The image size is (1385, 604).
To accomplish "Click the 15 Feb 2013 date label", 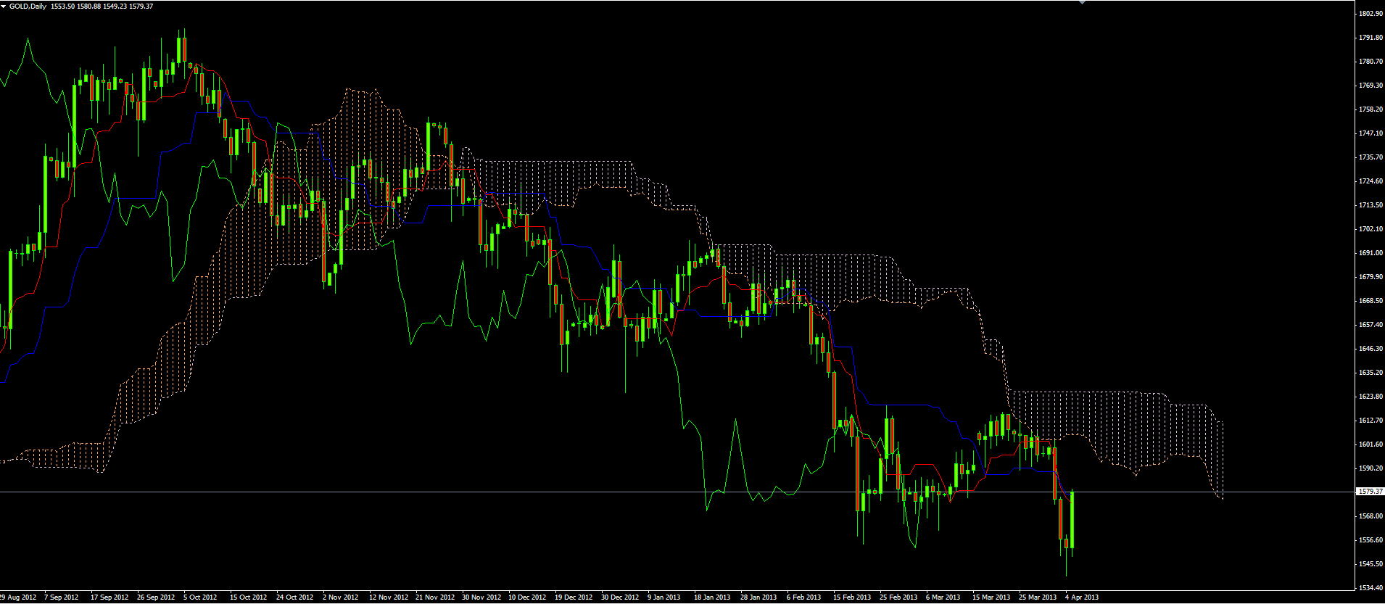I will 851,597.
